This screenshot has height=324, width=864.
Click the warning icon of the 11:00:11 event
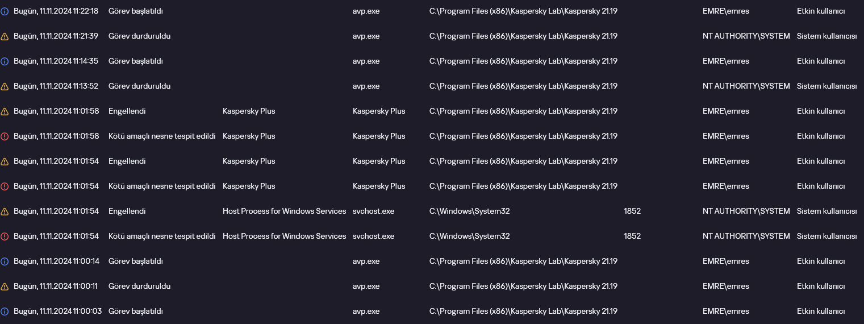(5, 286)
